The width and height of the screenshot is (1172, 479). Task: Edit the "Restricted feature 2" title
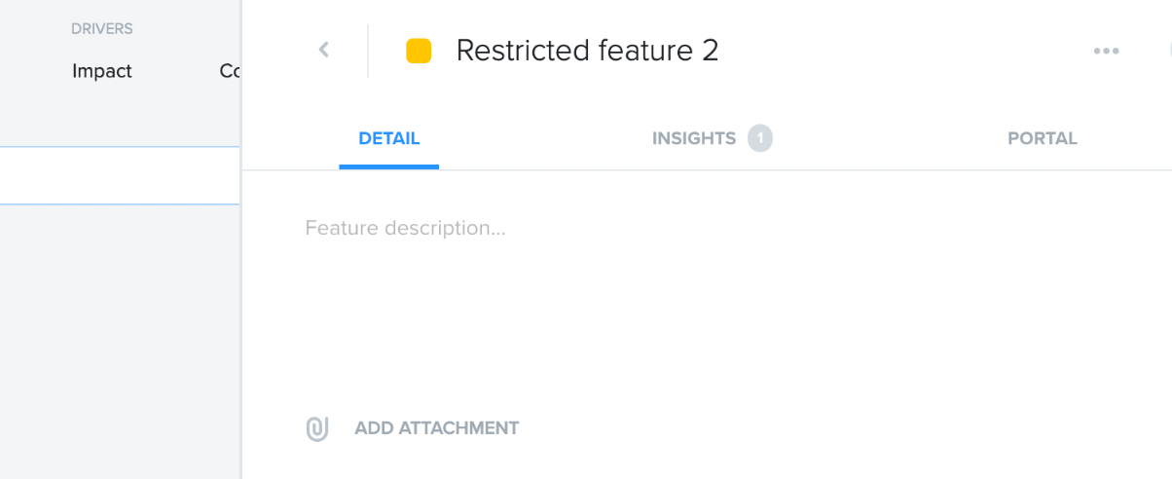[x=587, y=51]
